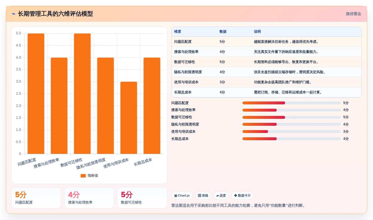
Task: Click the 长期总成本 x-axis label
Action: point(143,162)
